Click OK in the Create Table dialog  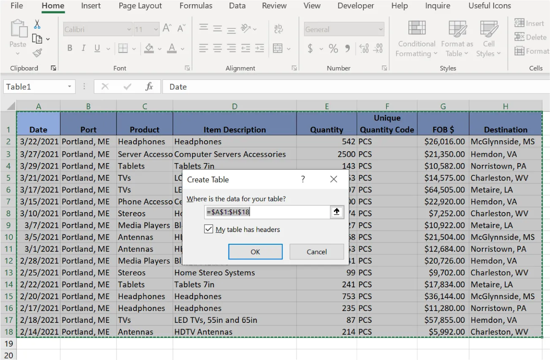click(x=255, y=251)
